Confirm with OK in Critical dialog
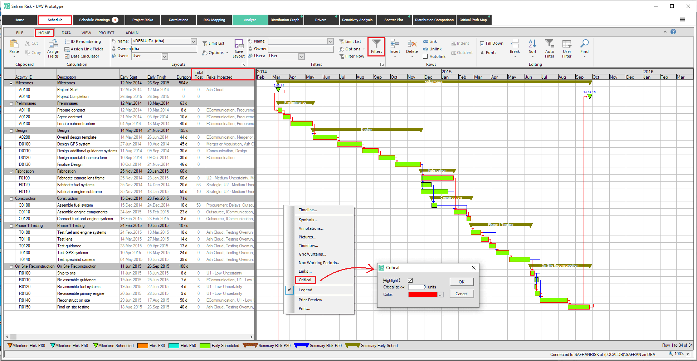This screenshot has width=697, height=361. [x=461, y=282]
